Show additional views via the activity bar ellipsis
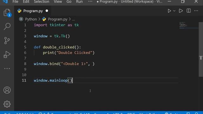The image size is (203, 114). point(7,68)
